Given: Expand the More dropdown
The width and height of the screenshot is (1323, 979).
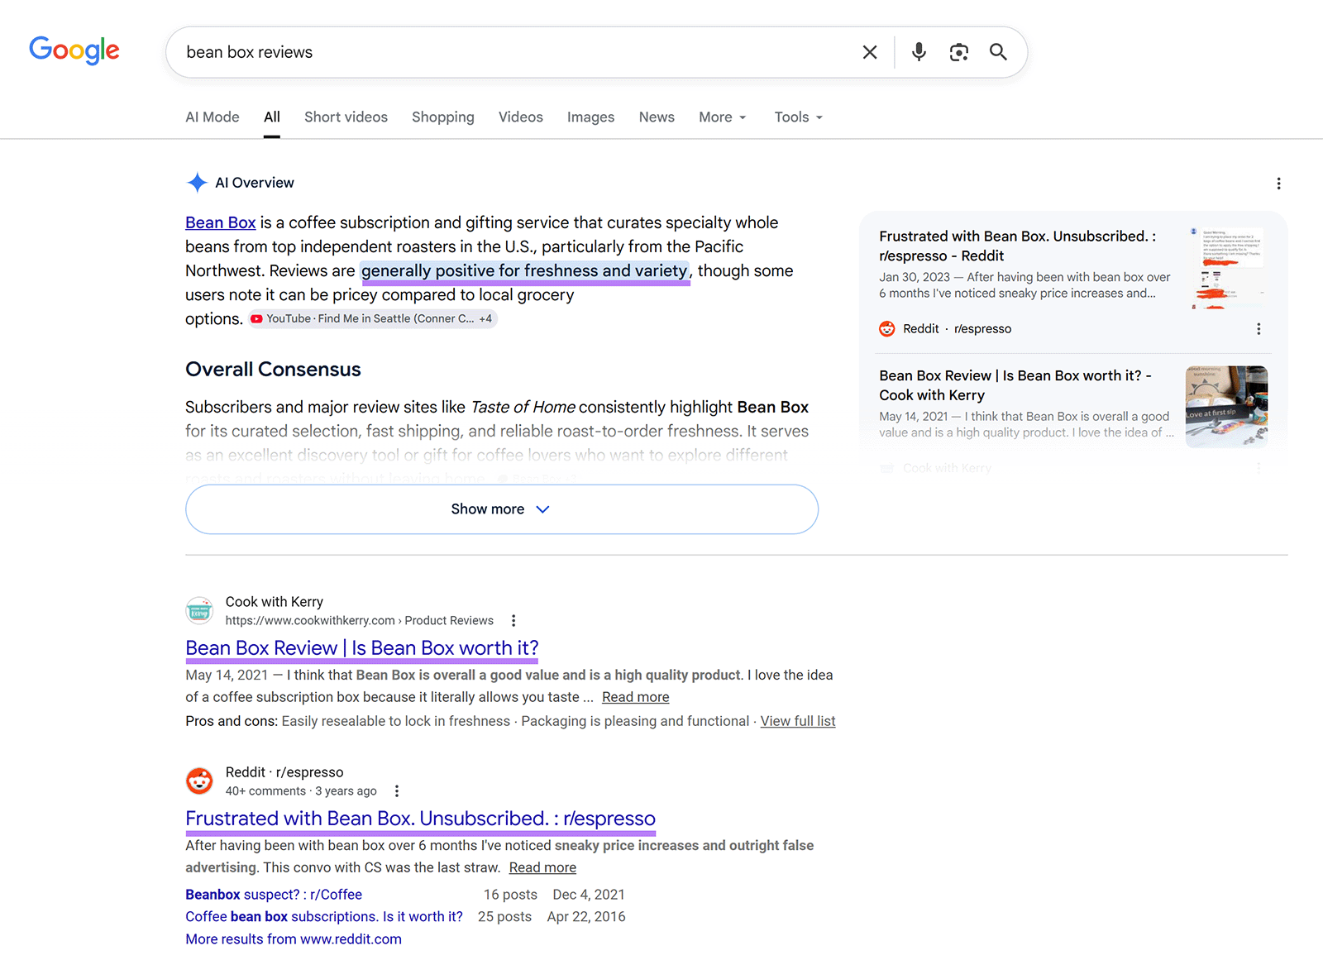Looking at the screenshot, I should tap(723, 117).
